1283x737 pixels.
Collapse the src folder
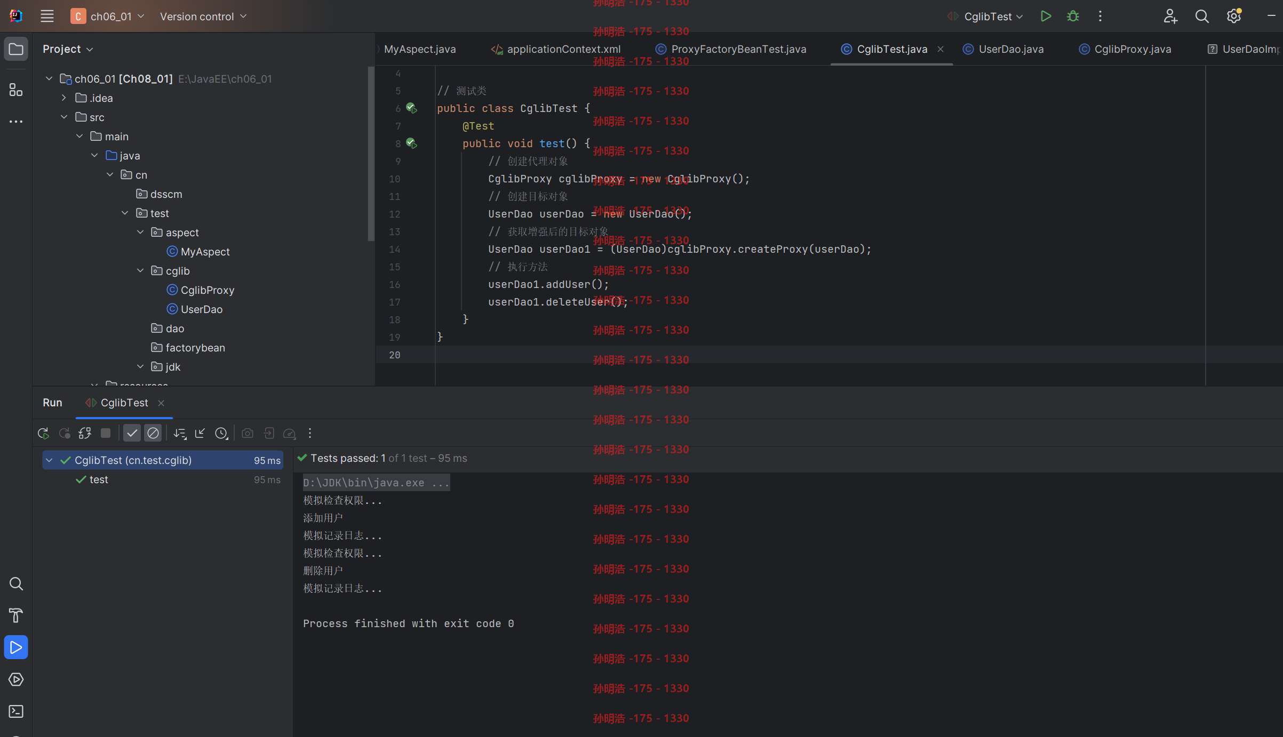pos(64,117)
